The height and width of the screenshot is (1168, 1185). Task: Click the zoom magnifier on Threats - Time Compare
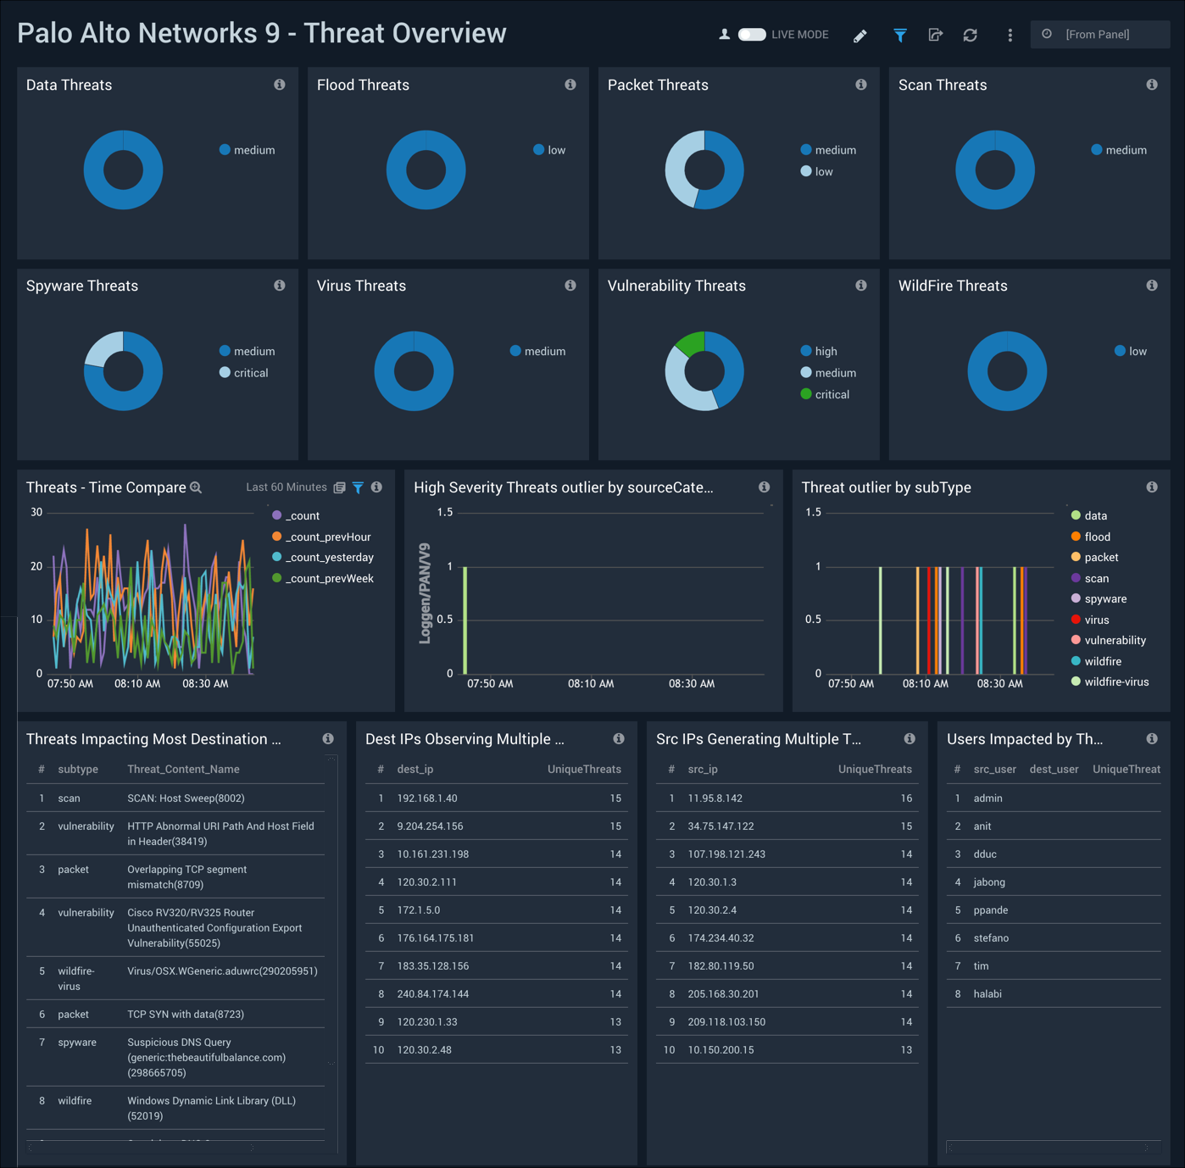pyautogui.click(x=196, y=487)
